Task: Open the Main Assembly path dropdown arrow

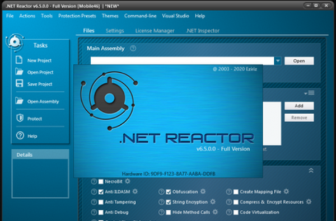Action: (x=278, y=61)
